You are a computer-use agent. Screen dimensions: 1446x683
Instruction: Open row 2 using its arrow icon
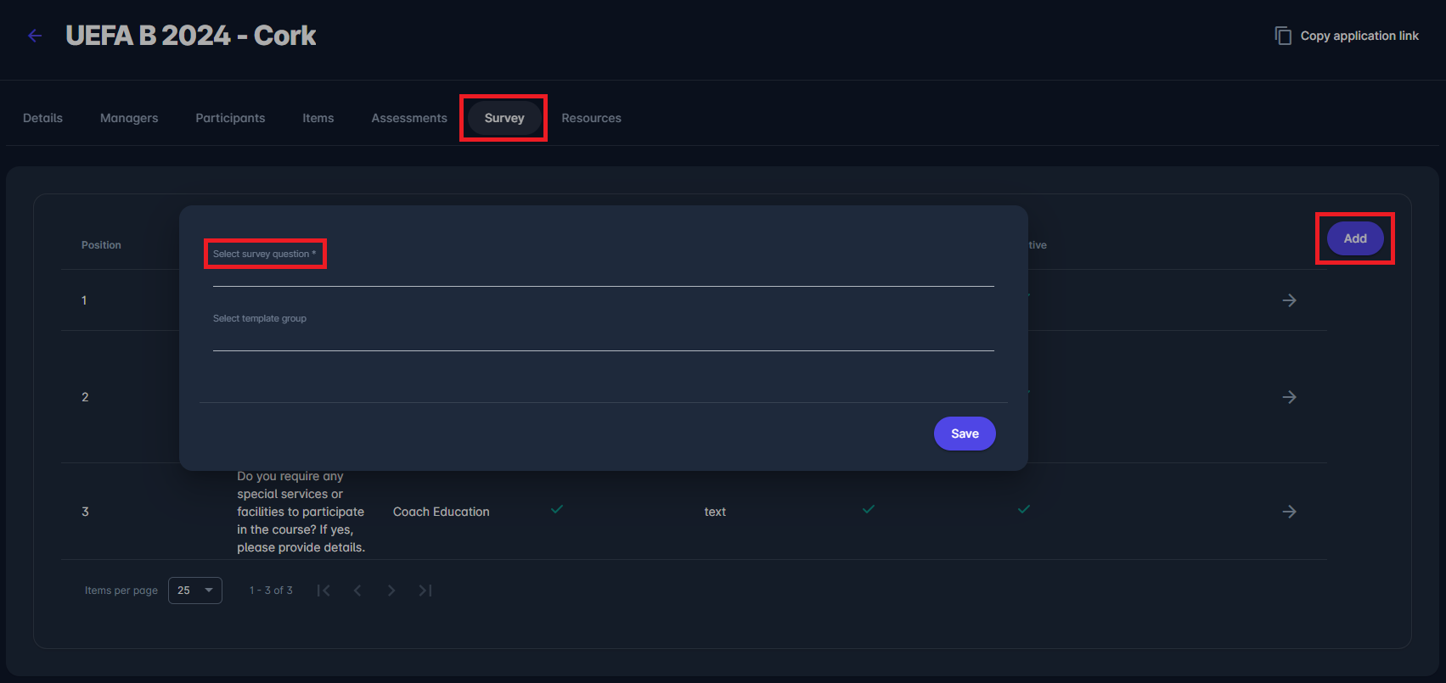[1289, 397]
